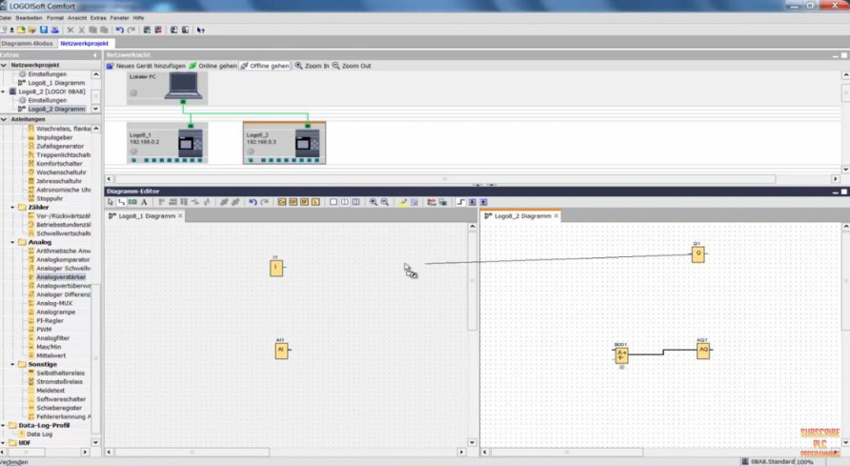The width and height of the screenshot is (850, 466).
Task: Click the Undo icon in main toolbar
Action: click(x=119, y=30)
